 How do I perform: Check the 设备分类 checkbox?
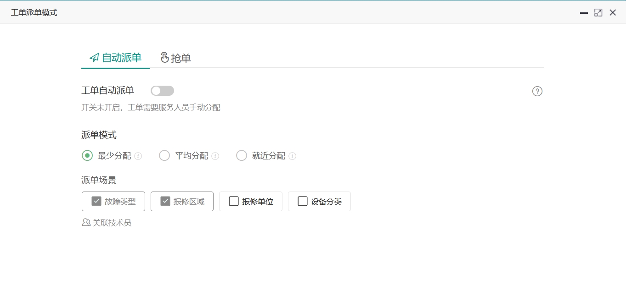click(302, 201)
